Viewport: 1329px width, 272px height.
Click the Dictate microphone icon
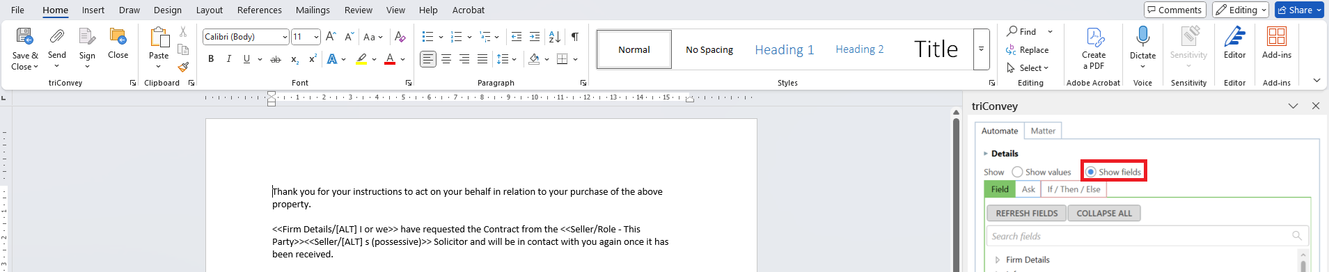(x=1142, y=36)
